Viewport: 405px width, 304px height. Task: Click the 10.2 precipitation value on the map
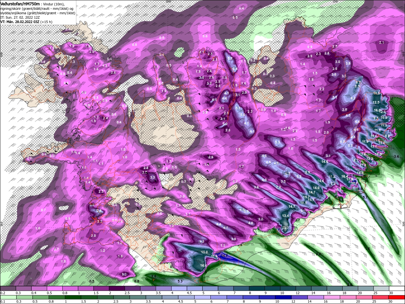tap(377, 93)
